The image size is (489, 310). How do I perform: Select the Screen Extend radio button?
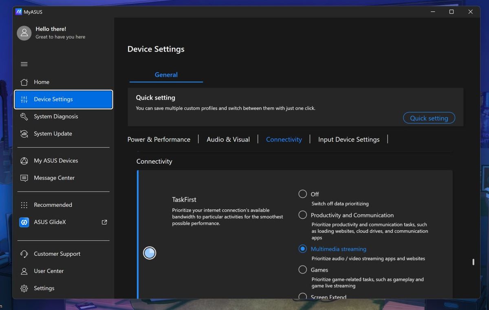point(302,296)
